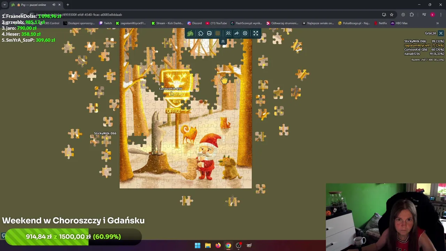Select player nanab1234 in Gracze list

tap(424, 54)
